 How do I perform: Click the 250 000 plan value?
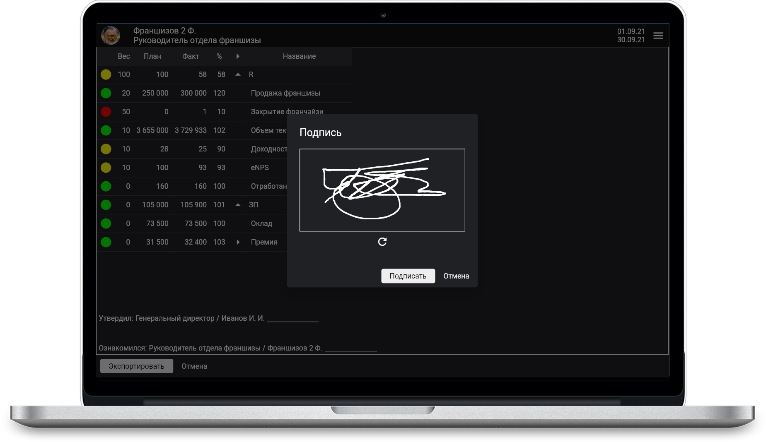point(155,93)
